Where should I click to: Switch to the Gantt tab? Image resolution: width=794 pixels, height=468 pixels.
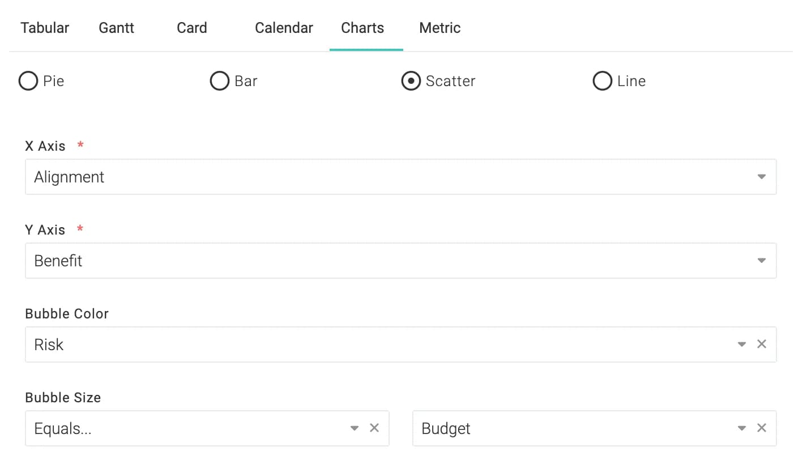coord(117,28)
